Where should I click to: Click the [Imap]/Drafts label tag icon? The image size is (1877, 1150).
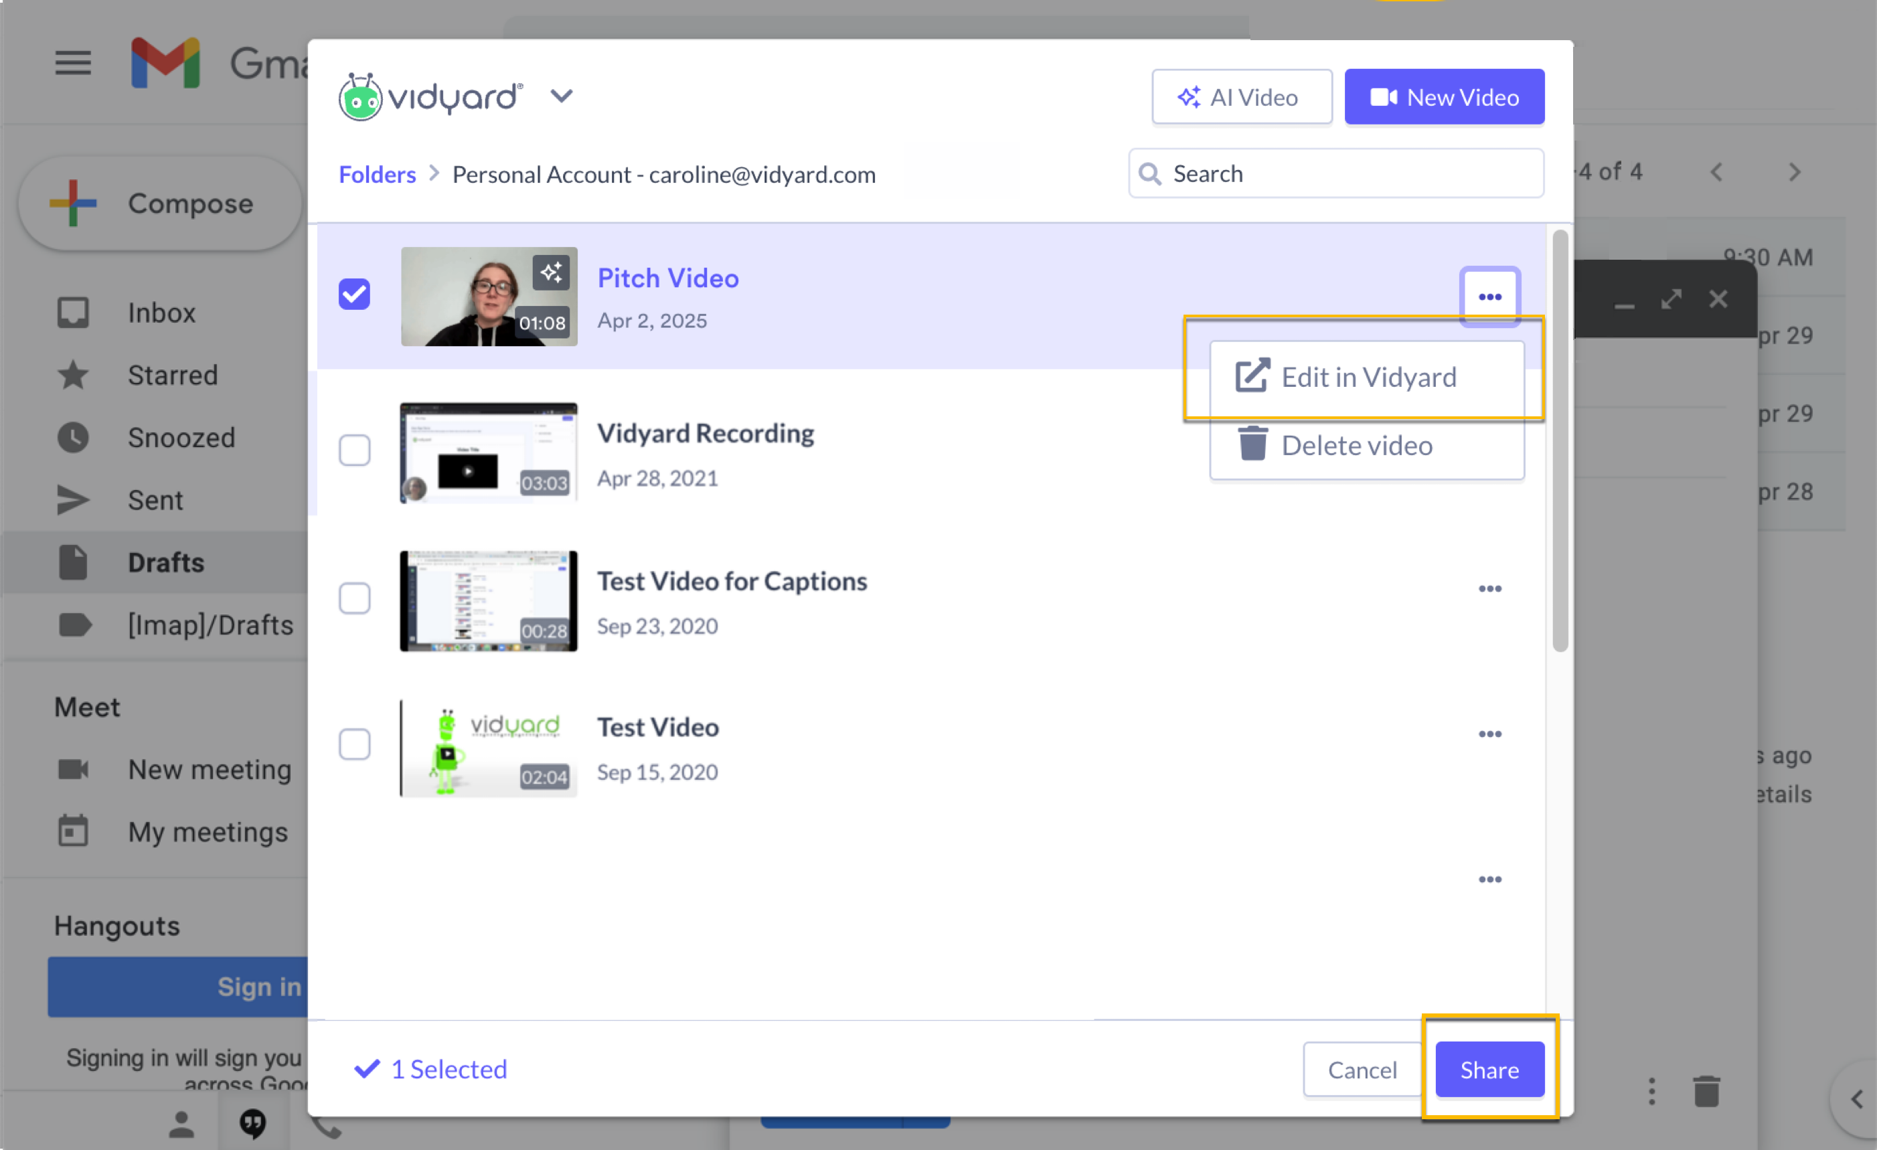(75, 625)
